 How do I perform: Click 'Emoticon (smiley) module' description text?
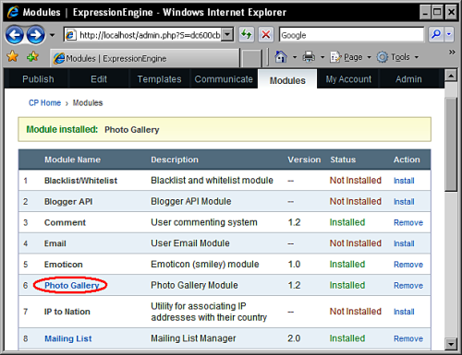205,264
